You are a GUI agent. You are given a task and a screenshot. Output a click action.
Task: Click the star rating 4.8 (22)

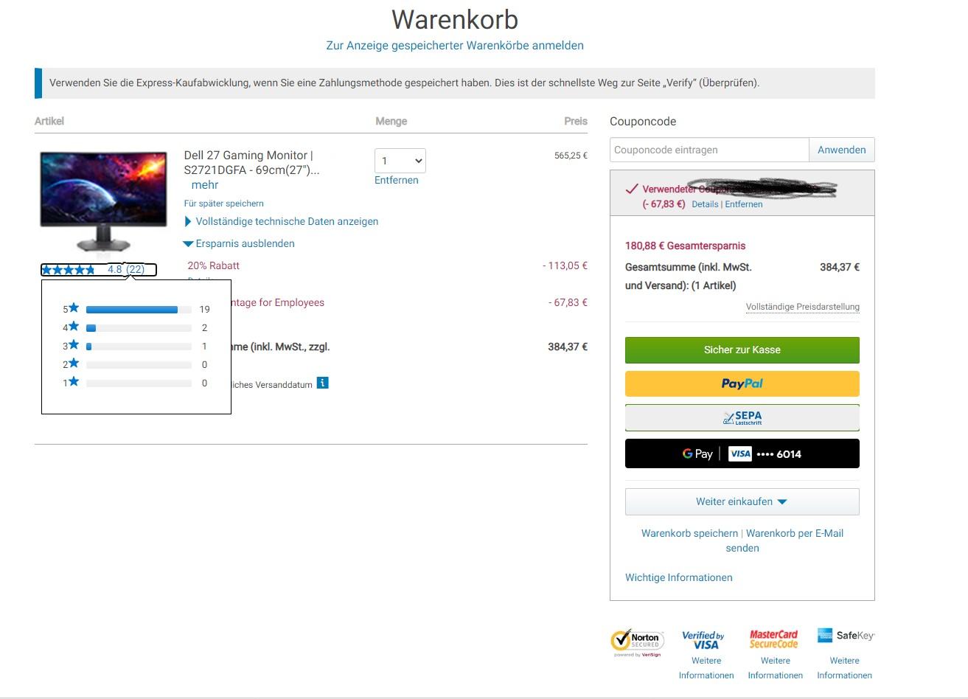[x=98, y=270]
